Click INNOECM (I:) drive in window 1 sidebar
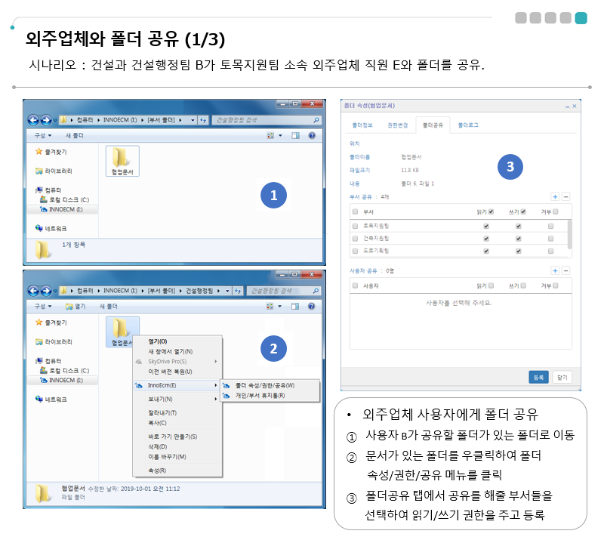 [x=63, y=208]
